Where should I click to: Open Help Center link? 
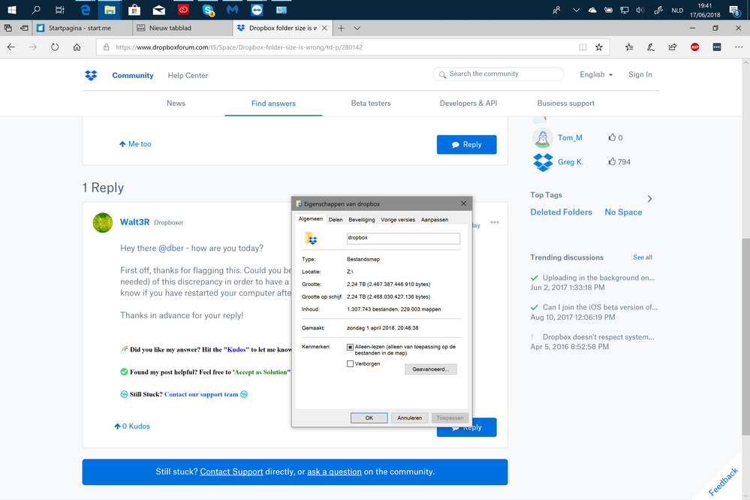(x=188, y=76)
